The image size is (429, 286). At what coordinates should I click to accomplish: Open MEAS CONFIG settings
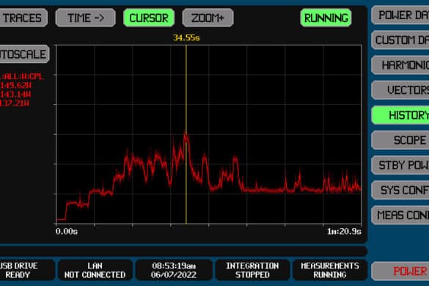(x=400, y=215)
